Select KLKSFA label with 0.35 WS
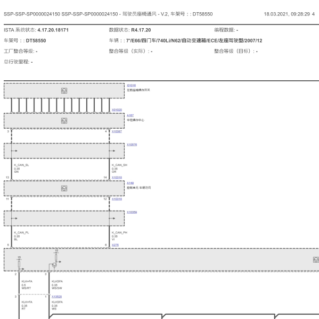Viewport: 319px width, 319px height. tap(58, 302)
